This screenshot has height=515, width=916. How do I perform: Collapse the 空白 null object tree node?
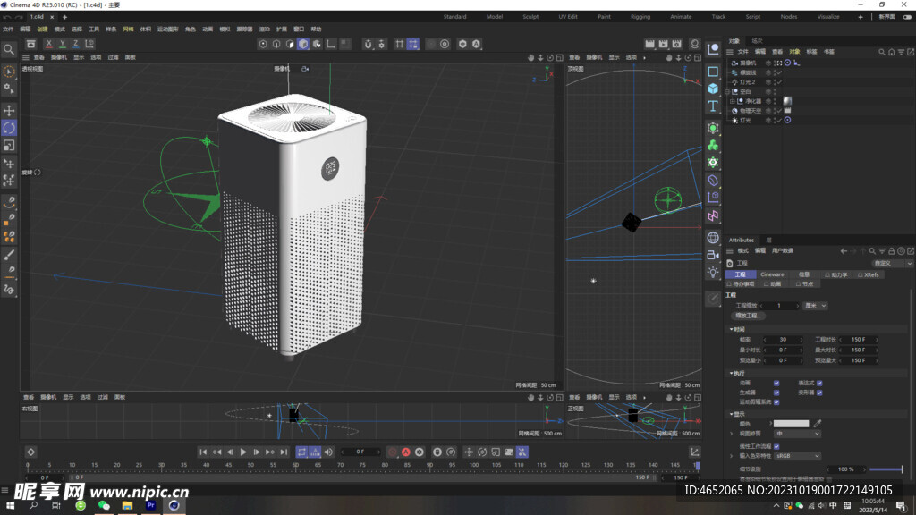726,92
